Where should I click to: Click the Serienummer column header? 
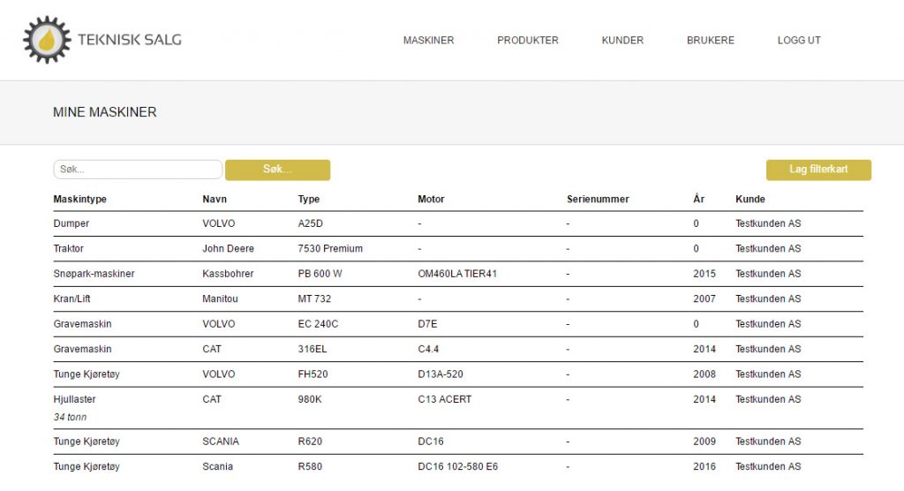pos(598,199)
